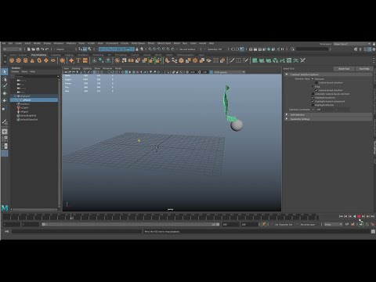
Task: Click the Save Scene icon
Action: 38,49
